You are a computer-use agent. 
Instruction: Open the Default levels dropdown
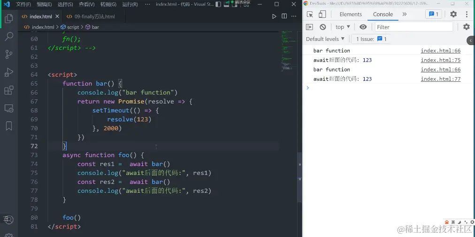(x=325, y=39)
